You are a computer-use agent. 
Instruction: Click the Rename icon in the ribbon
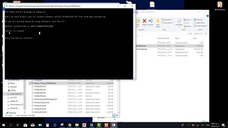click(x=150, y=21)
